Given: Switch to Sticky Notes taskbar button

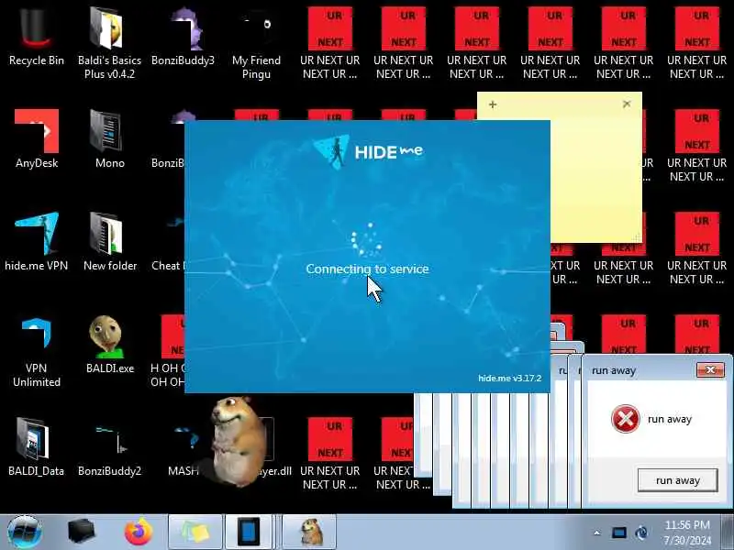Looking at the screenshot, I should click(195, 533).
